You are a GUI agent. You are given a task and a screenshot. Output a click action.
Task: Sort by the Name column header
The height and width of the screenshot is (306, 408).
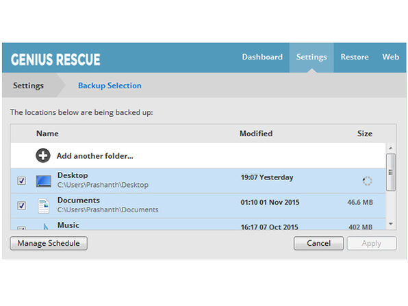47,133
